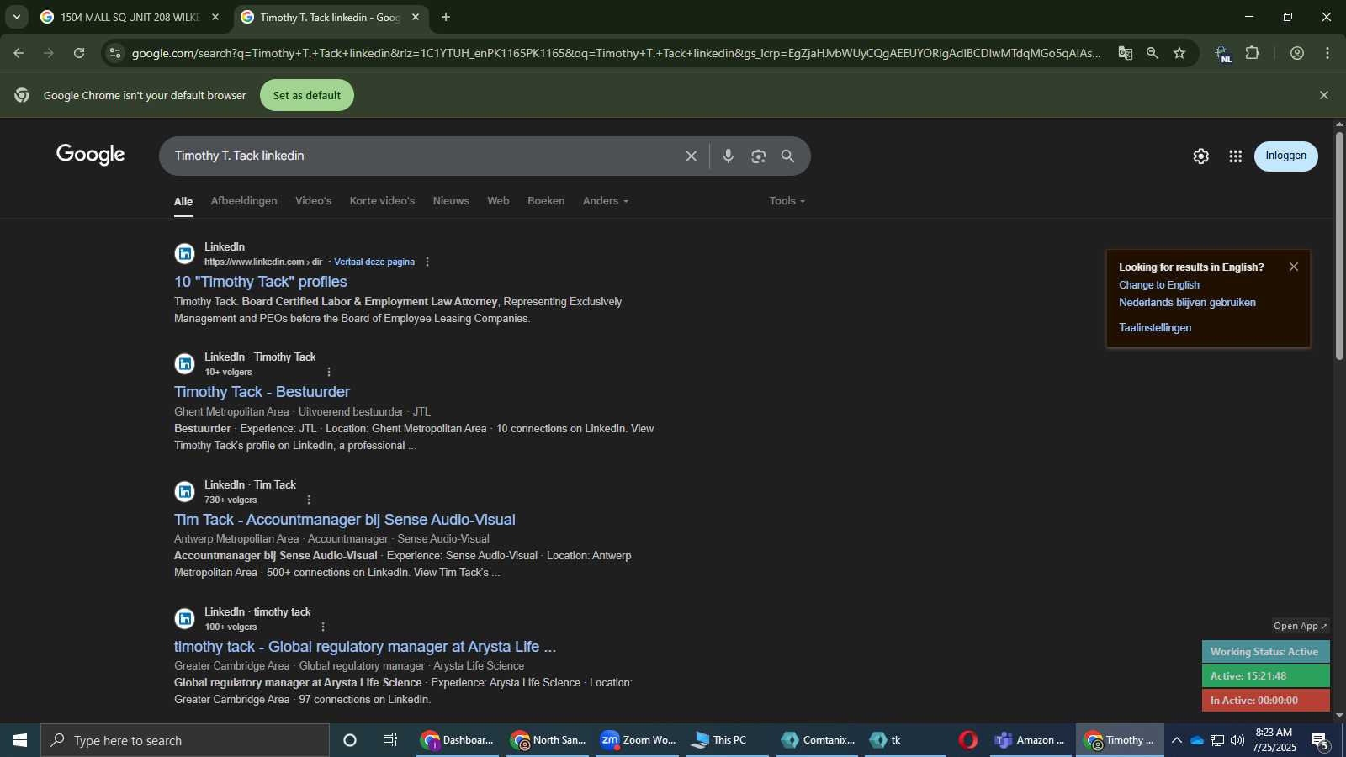This screenshot has width=1346, height=757.
Task: Open the NL translator extension icon
Action: click(1223, 54)
